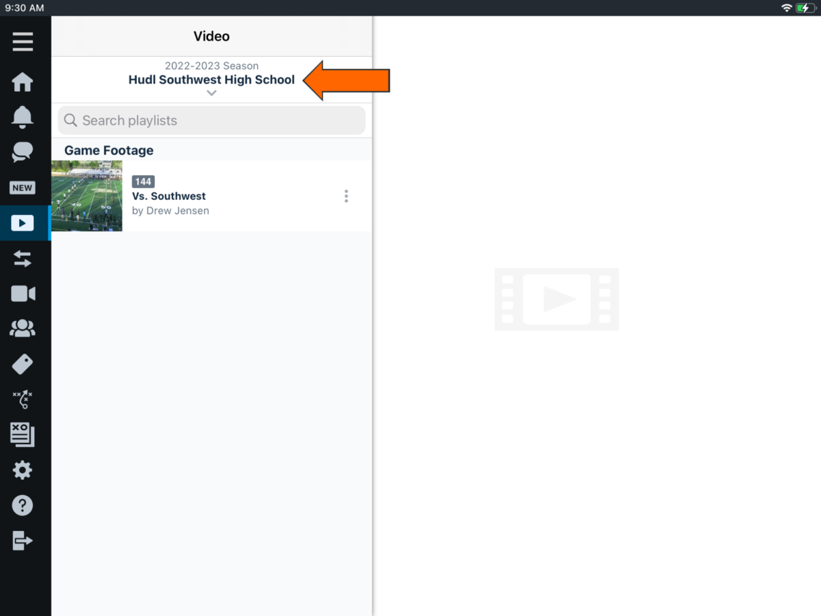Expand the team selector chevron
Viewport: 821px width, 616px height.
pyautogui.click(x=211, y=93)
